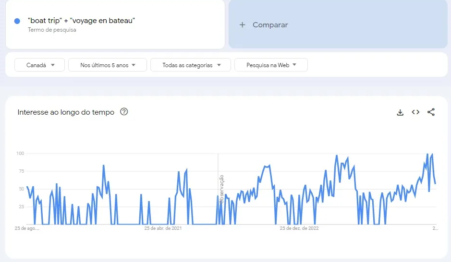The height and width of the screenshot is (262, 451).
Task: Open help next to Interesse ao longo do tempo
Action: pyautogui.click(x=124, y=112)
